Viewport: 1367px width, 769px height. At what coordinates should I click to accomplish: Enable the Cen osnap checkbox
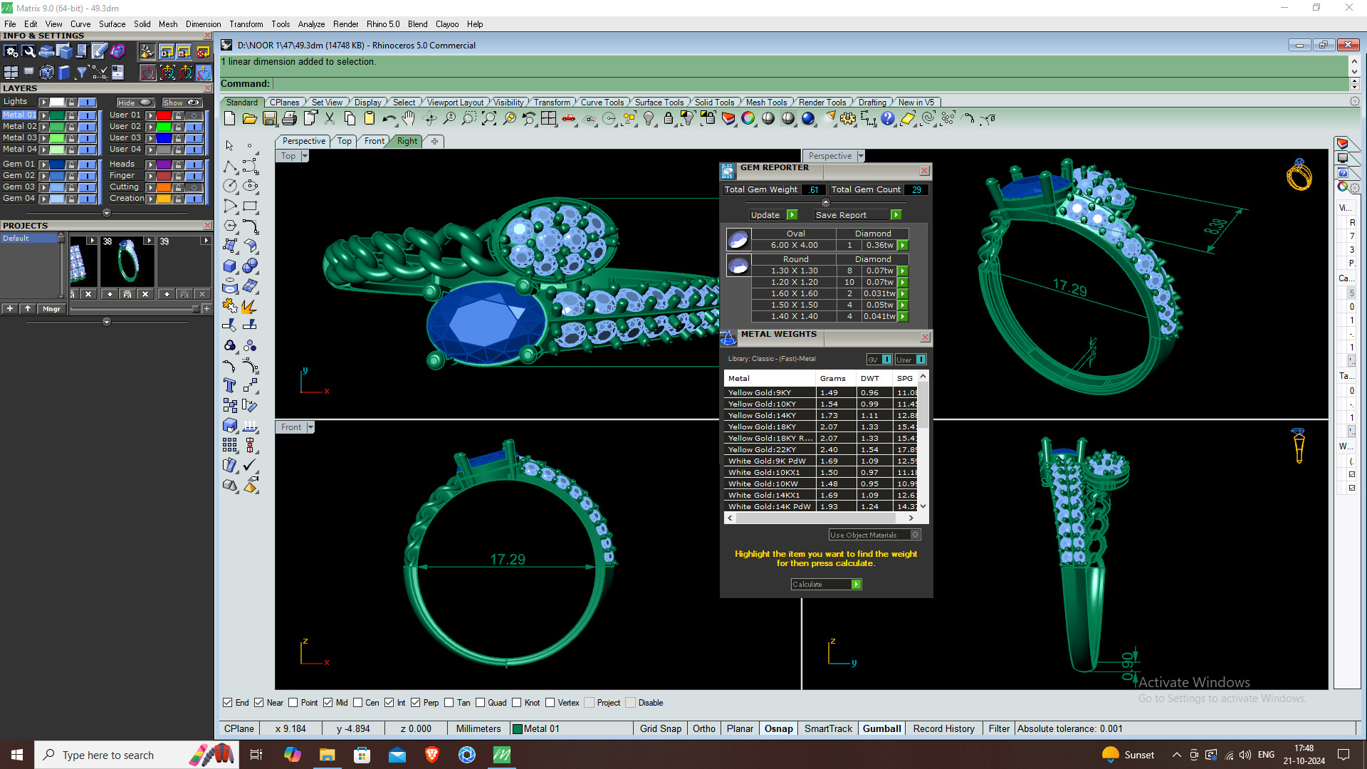[358, 703]
